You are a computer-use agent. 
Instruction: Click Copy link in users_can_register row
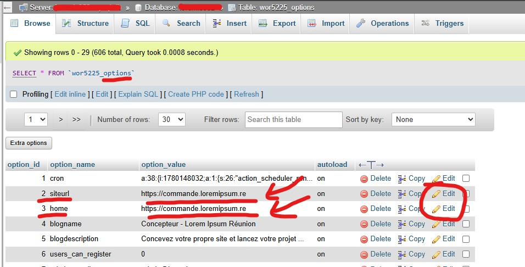pyautogui.click(x=416, y=254)
